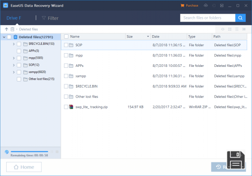This screenshot has width=252, height=176.
Task: Click the cloud upload icon in title bar
Action: click(x=206, y=6)
